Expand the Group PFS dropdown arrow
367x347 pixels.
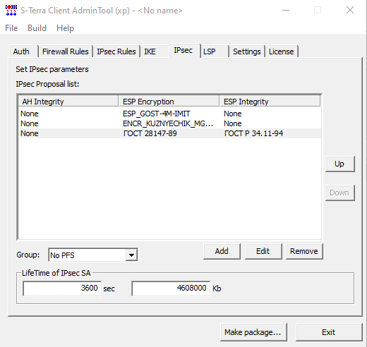click(131, 255)
